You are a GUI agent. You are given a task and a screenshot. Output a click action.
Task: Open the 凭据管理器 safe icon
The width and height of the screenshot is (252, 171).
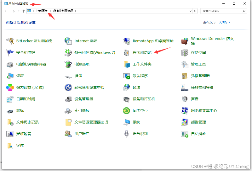tap(185, 76)
